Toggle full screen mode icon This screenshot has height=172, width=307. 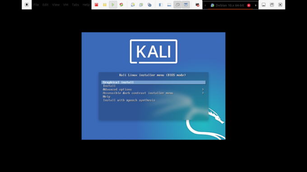tap(177, 5)
